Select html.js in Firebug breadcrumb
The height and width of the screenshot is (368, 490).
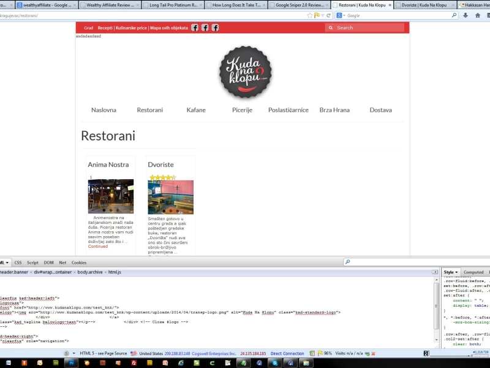(x=115, y=272)
